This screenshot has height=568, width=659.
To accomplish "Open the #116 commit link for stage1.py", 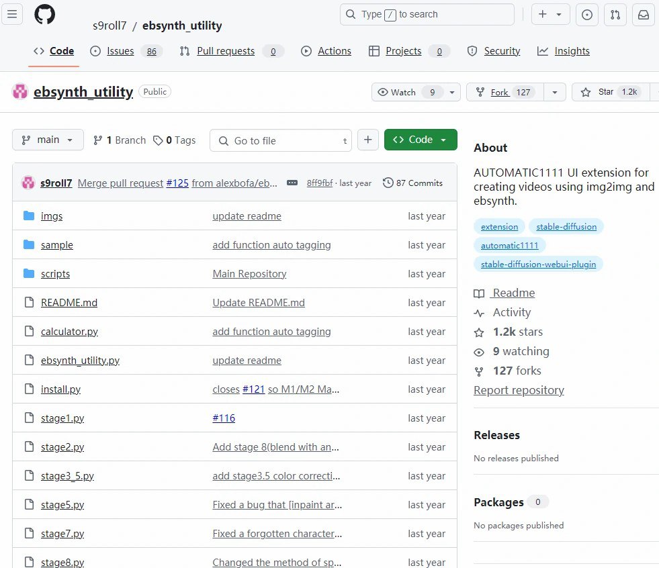I will click(x=224, y=418).
